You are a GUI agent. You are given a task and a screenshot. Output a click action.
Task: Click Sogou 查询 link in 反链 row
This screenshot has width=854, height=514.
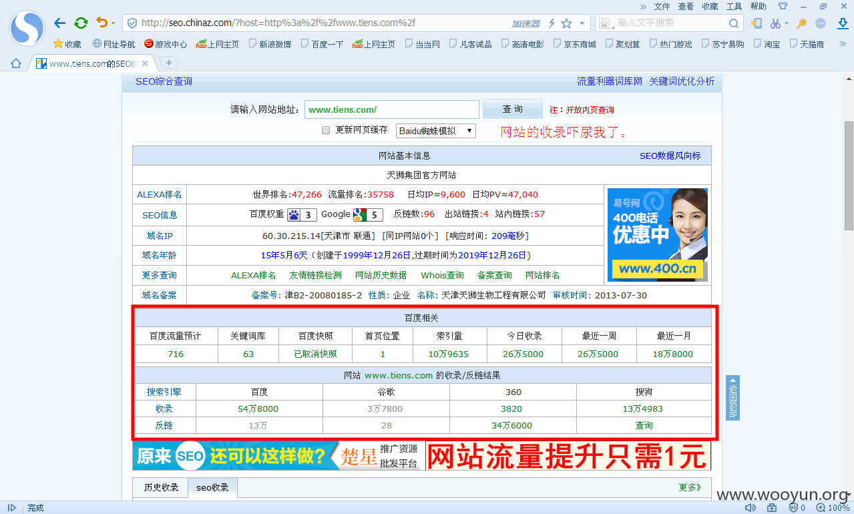pyautogui.click(x=644, y=425)
